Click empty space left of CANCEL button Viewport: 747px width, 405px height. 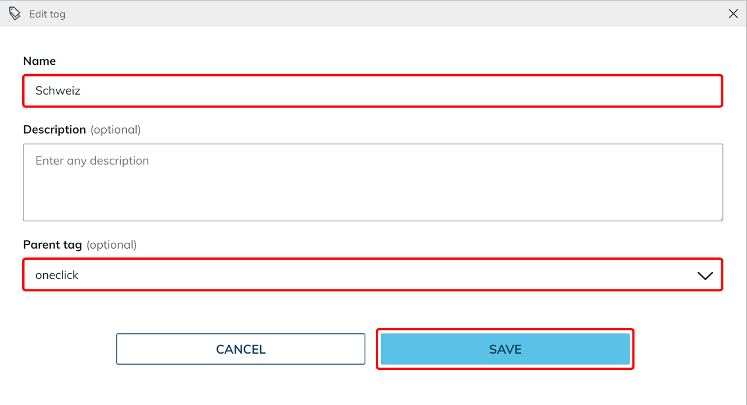point(58,349)
